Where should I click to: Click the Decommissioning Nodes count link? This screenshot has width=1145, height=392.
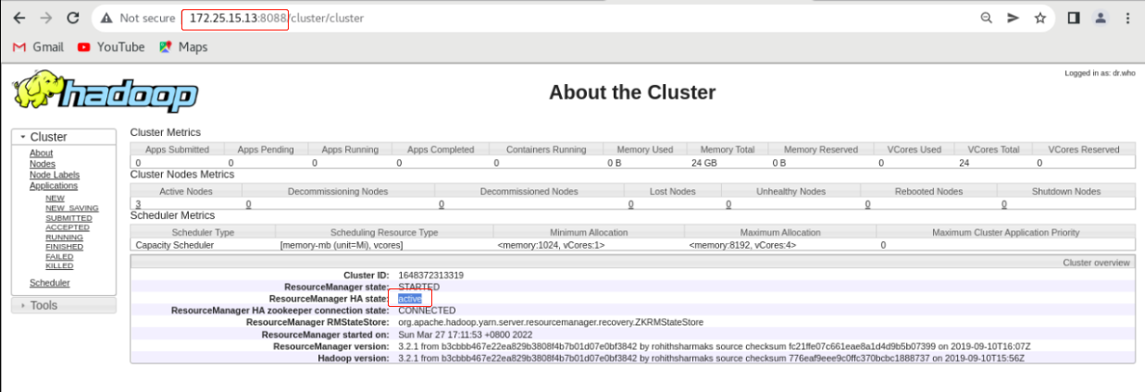click(248, 204)
